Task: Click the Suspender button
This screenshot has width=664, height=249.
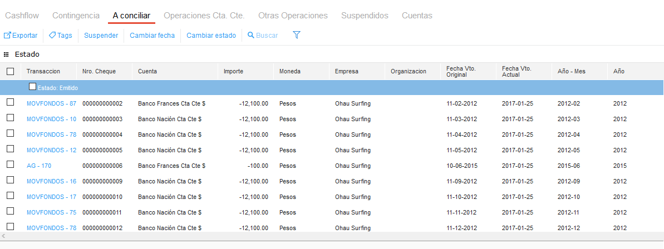Action: point(101,36)
